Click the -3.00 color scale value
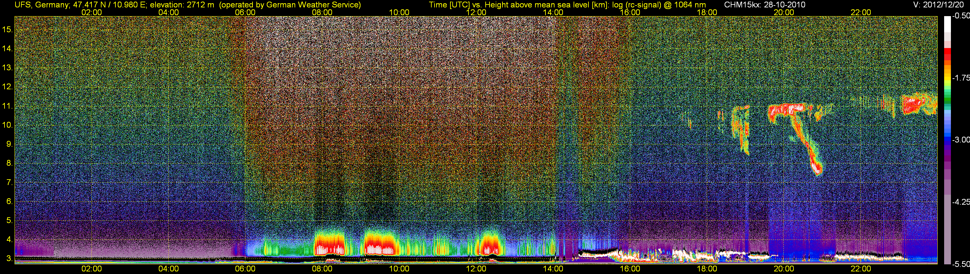 (x=961, y=140)
